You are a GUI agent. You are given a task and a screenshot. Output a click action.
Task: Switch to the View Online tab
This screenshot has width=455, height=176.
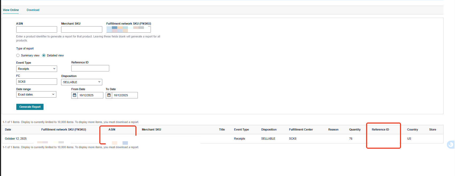tap(11, 10)
